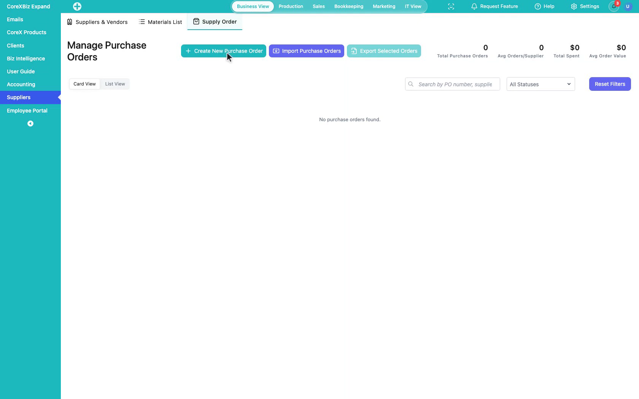
Task: Open the screen capture scan icon
Action: click(451, 6)
